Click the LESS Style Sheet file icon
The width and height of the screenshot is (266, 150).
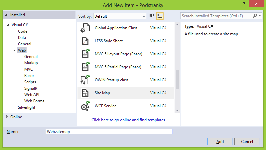[x=85, y=41]
